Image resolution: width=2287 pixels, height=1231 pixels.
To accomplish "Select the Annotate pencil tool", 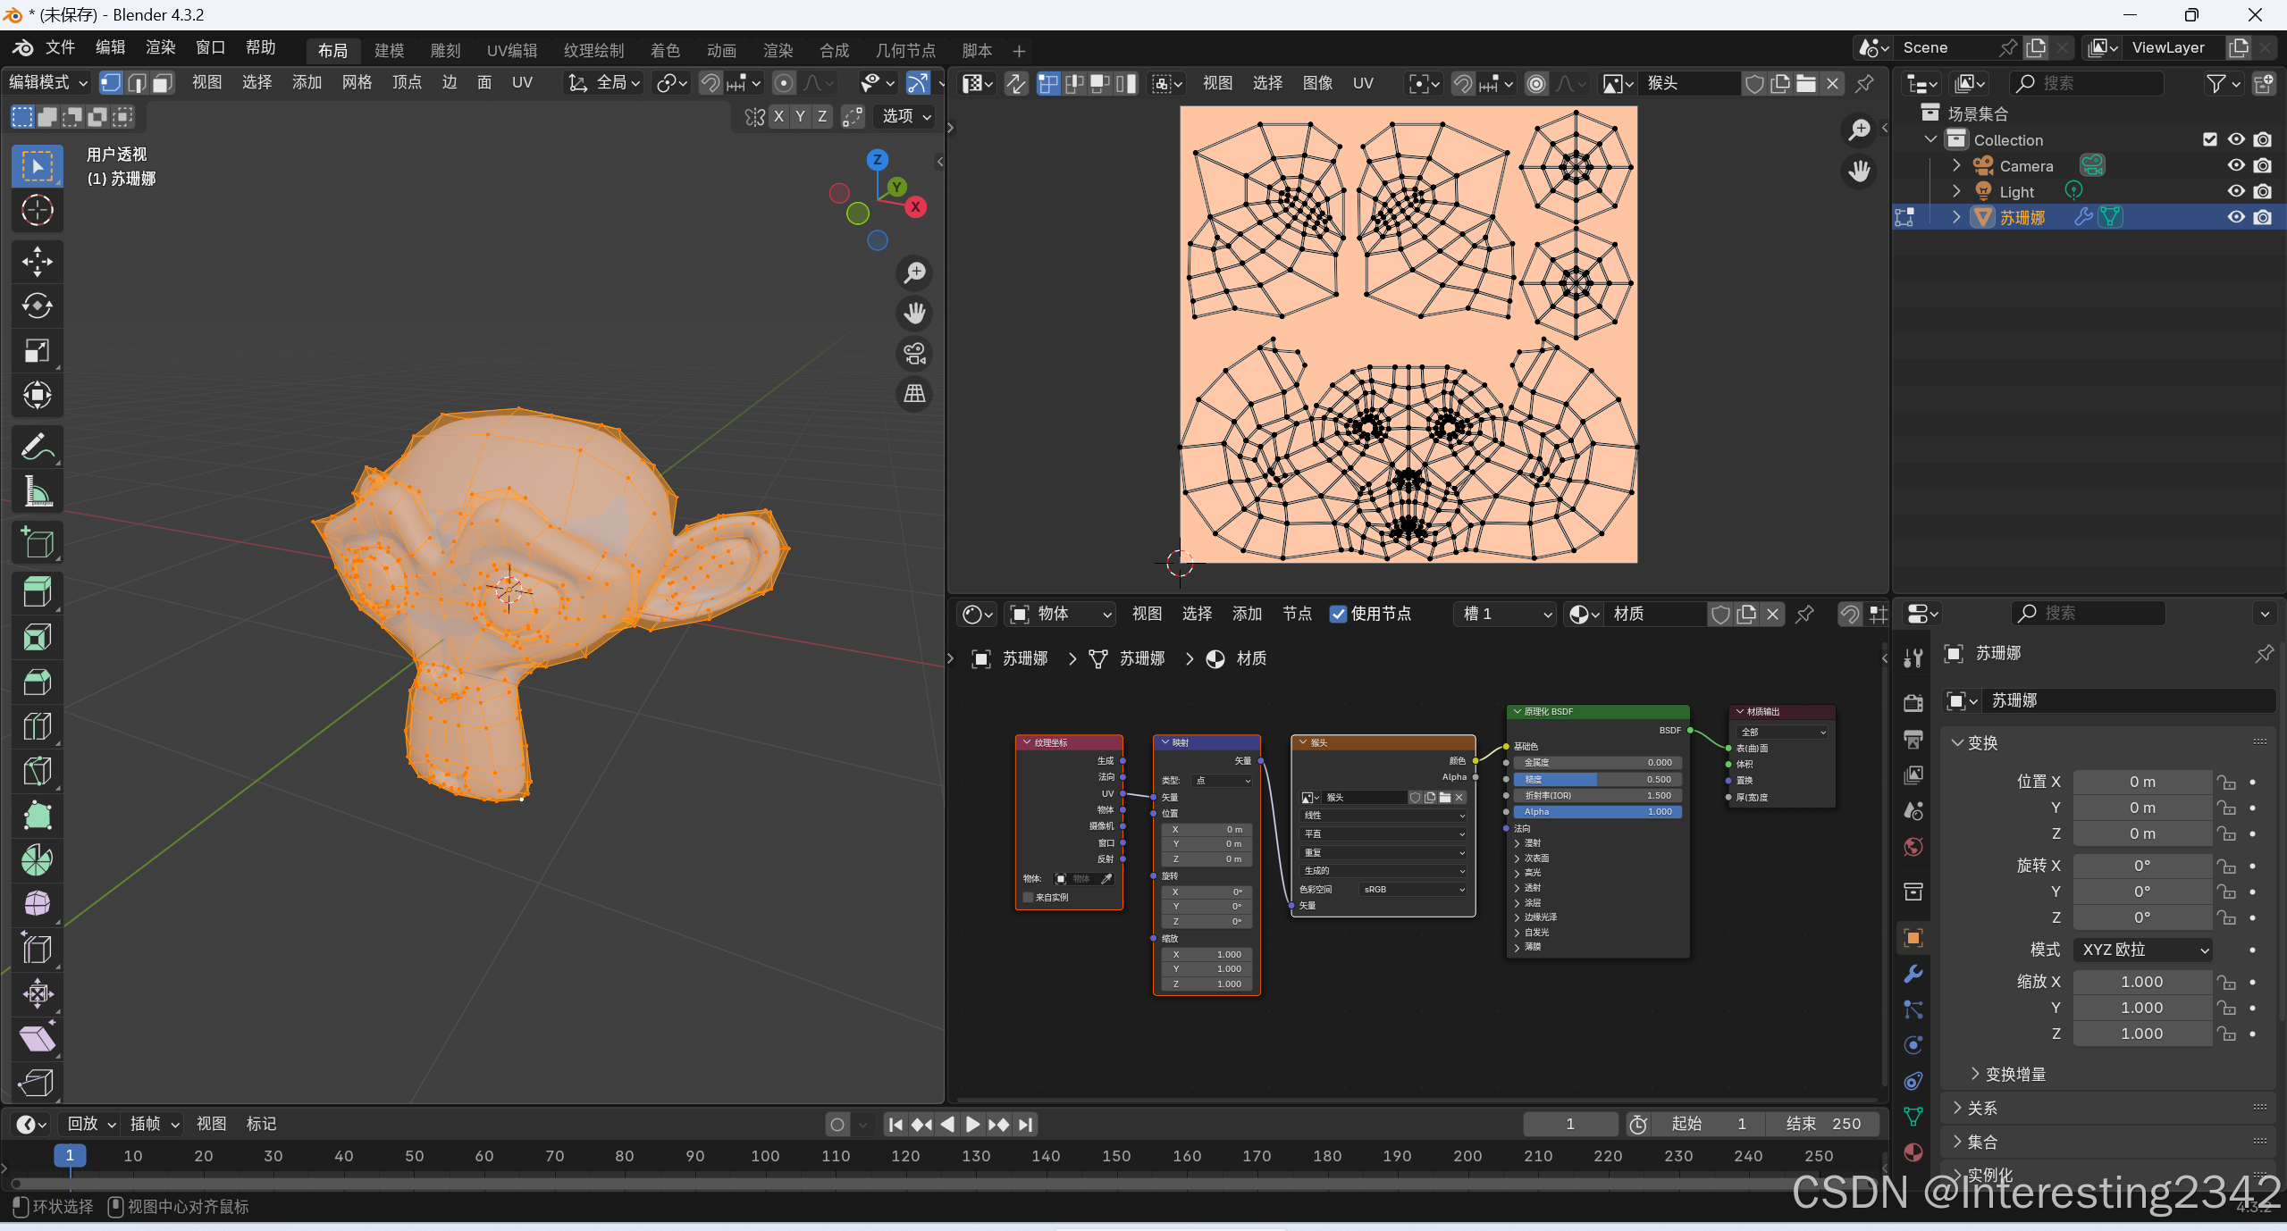I will pos(37,447).
